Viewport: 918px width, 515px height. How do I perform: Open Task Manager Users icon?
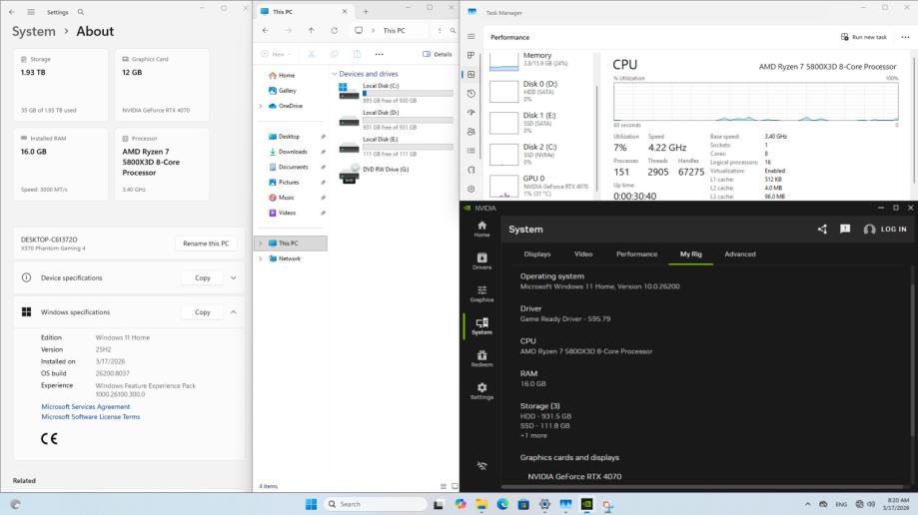[x=470, y=132]
